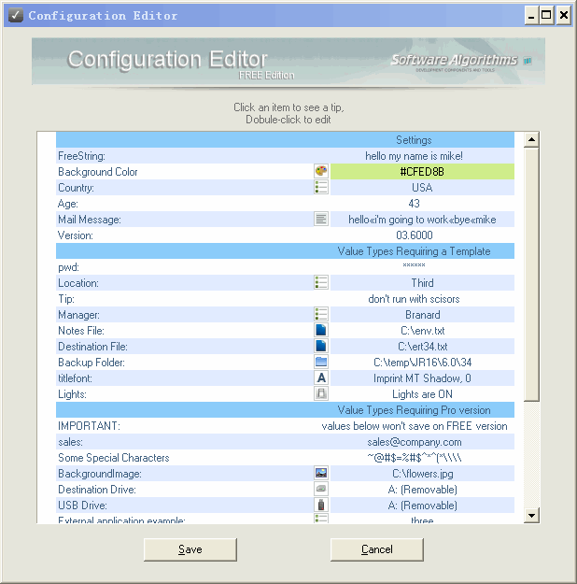This screenshot has height=584, width=577.
Task: Click file icon for Notes File
Action: pos(321,331)
